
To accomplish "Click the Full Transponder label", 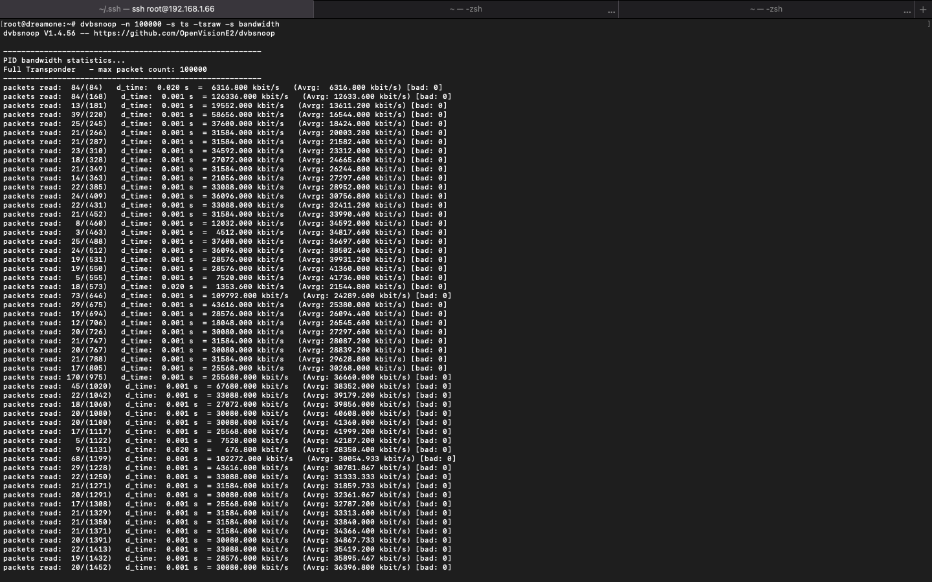I will pyautogui.click(x=39, y=69).
